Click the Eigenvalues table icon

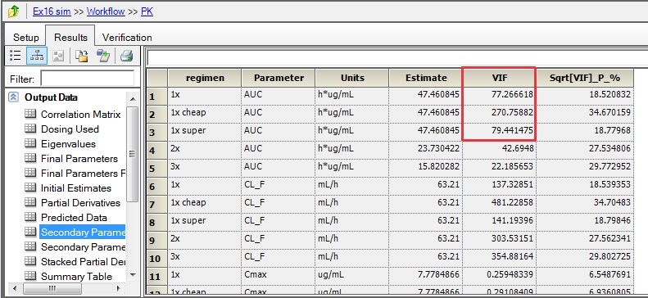coord(30,143)
